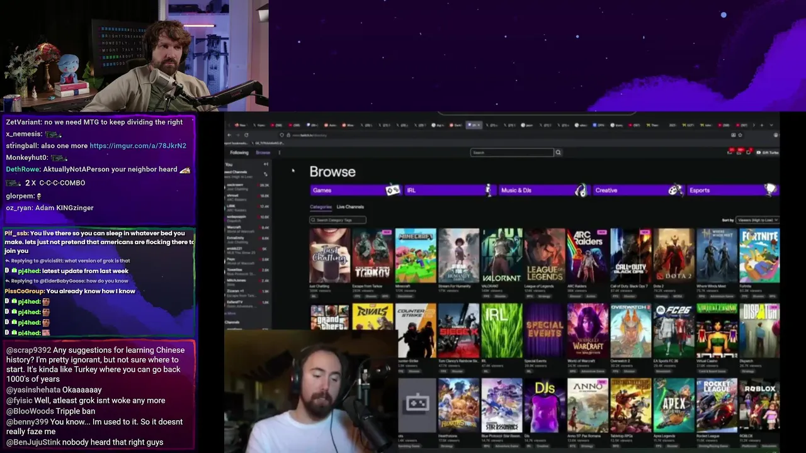Open the Dispatch category thumbnail

(x=759, y=330)
